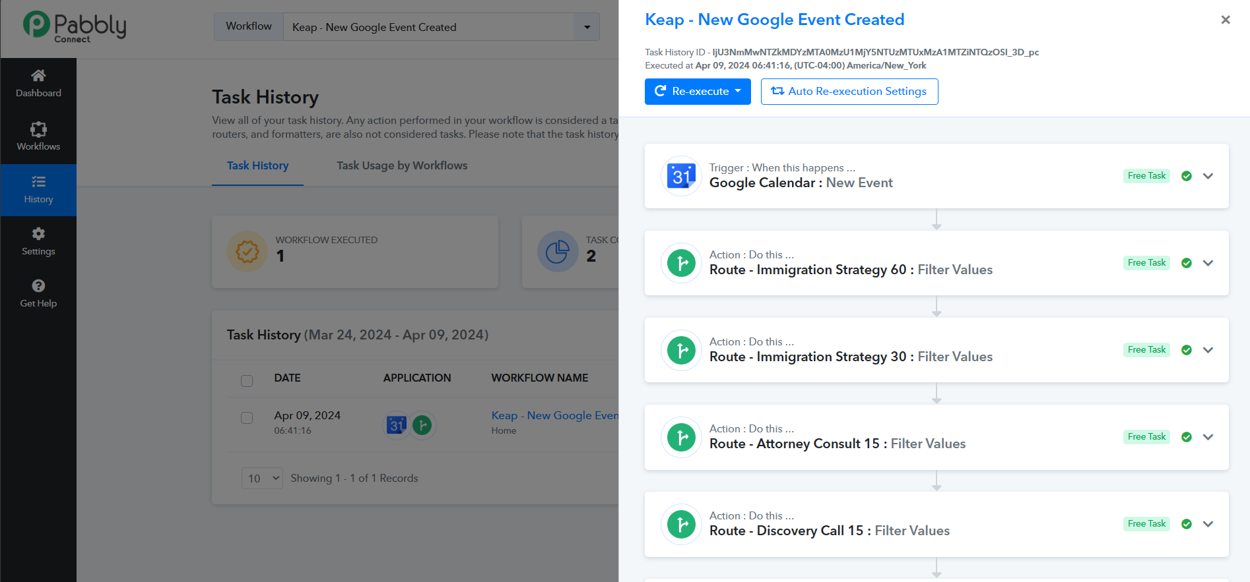The height and width of the screenshot is (582, 1250).
Task: Switch to the Task History tab
Action: click(x=257, y=165)
